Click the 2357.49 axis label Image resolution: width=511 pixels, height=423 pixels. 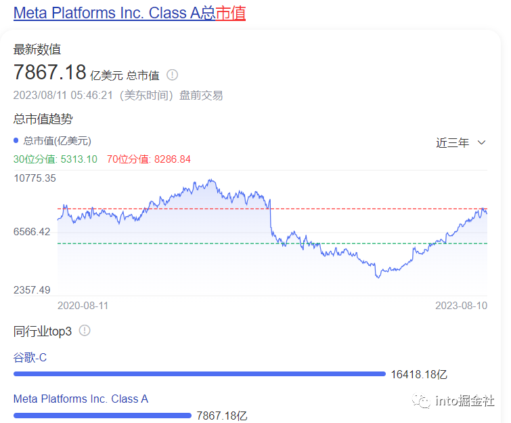32,290
